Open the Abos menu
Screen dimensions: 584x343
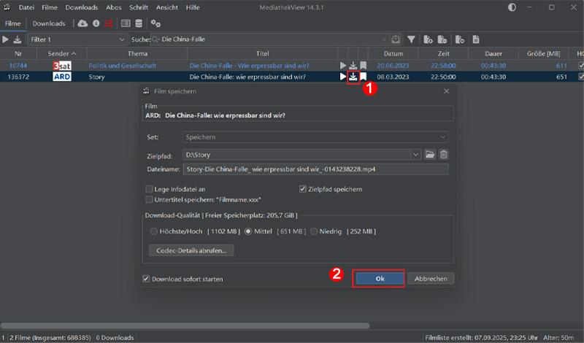(114, 7)
